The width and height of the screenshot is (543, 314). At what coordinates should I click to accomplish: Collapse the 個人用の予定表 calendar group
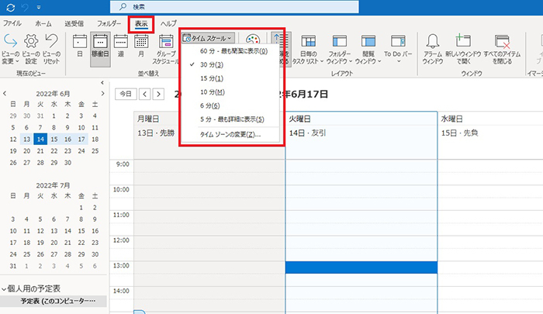point(5,288)
